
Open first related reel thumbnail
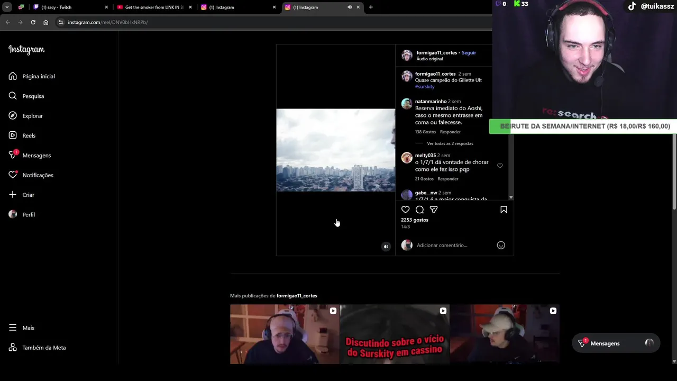pyautogui.click(x=285, y=334)
